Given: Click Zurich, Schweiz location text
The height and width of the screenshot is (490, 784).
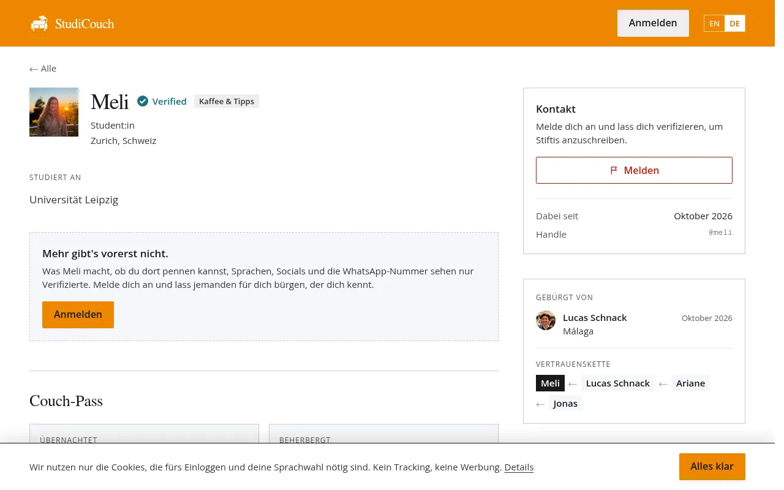Looking at the screenshot, I should pyautogui.click(x=123, y=140).
